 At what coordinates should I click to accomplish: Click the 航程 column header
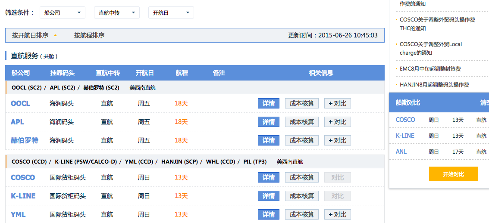(x=182, y=73)
